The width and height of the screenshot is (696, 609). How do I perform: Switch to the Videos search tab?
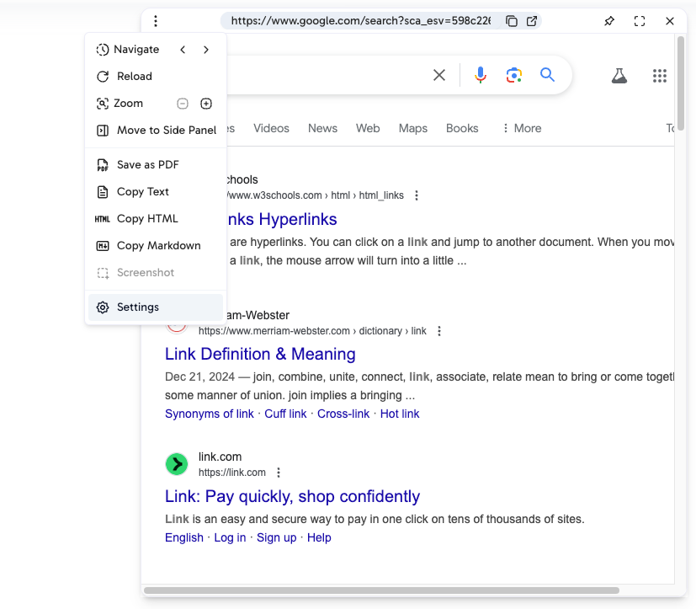pos(271,128)
